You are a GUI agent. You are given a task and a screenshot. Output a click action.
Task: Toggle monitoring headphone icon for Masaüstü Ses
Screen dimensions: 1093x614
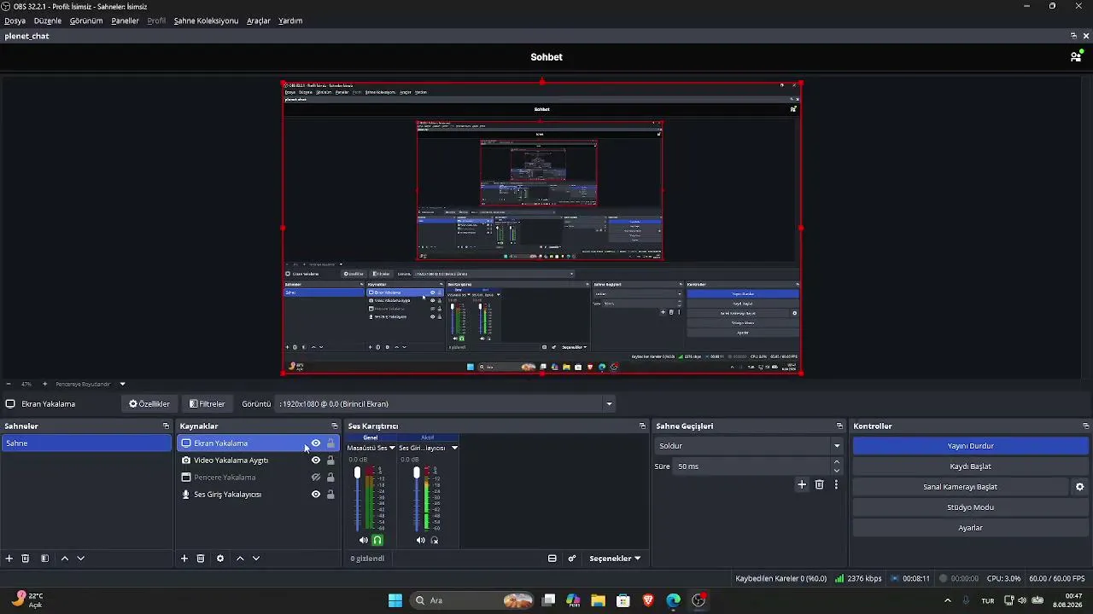point(377,540)
